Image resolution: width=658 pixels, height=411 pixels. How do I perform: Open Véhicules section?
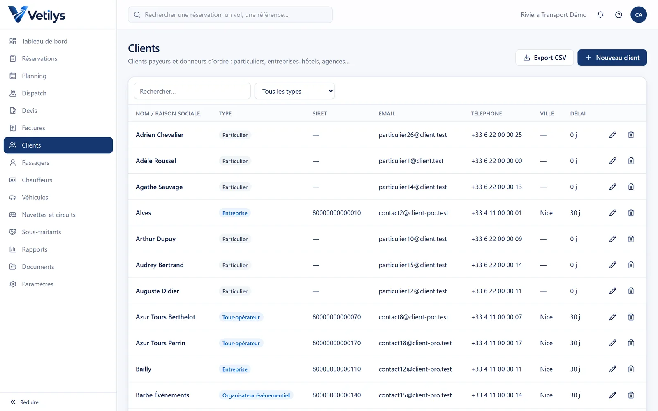[58, 197]
